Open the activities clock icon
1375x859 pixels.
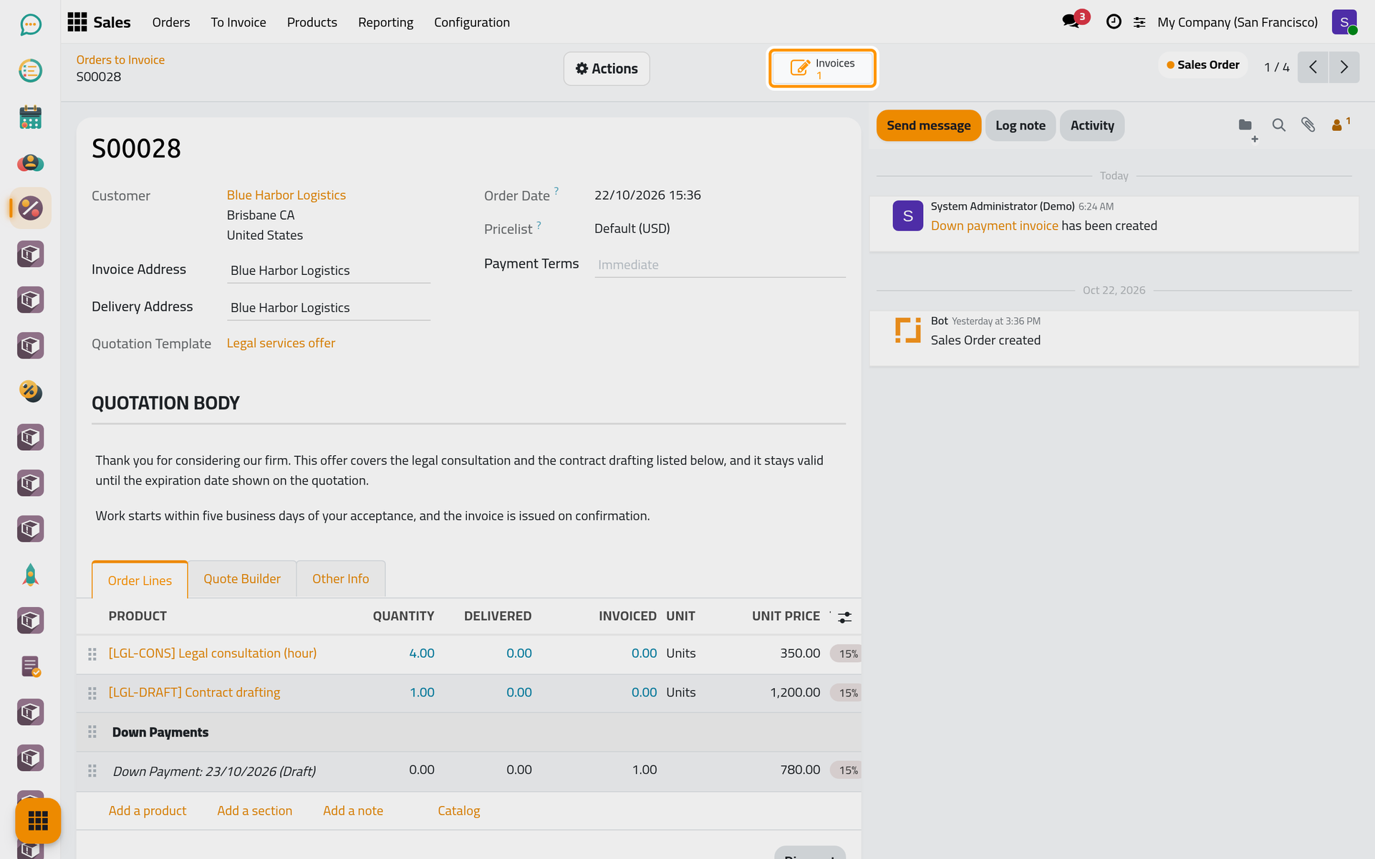coord(1114,22)
